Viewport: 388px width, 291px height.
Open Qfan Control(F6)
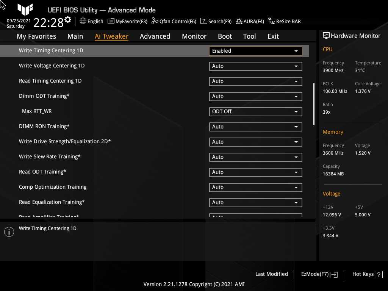click(x=174, y=21)
